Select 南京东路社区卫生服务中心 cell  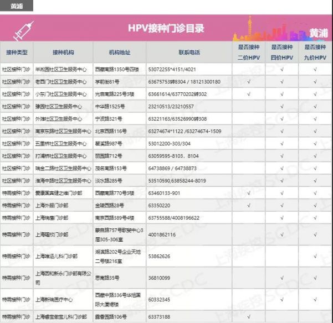point(63,131)
